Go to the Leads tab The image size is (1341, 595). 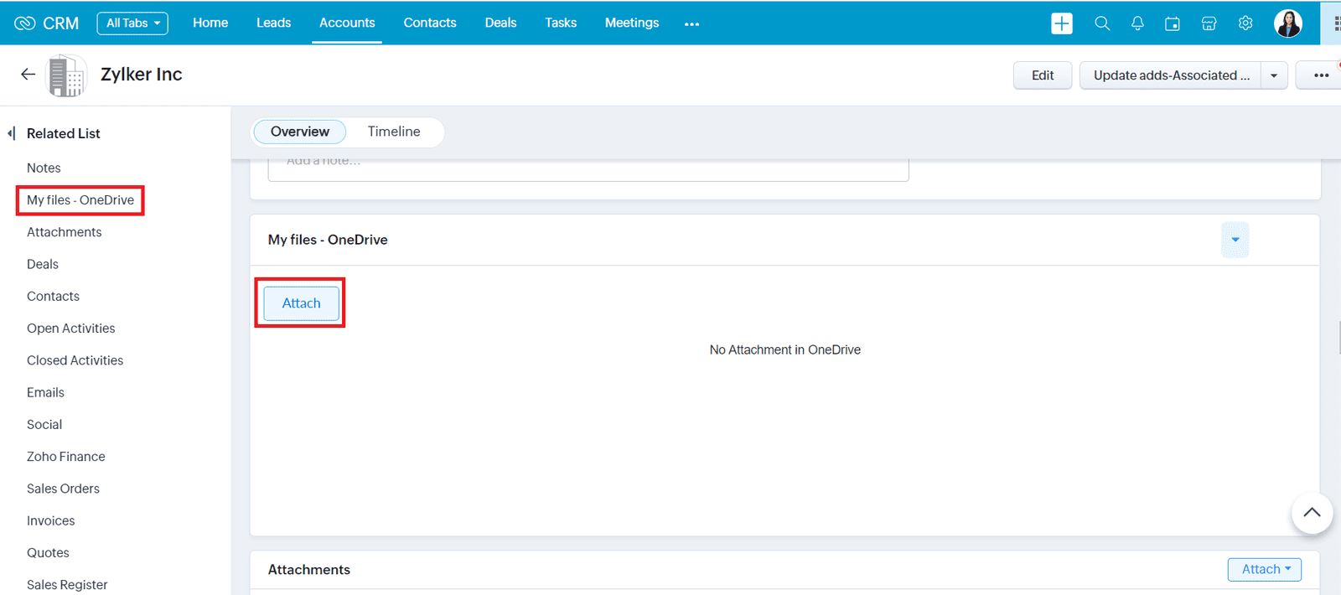[x=274, y=23]
